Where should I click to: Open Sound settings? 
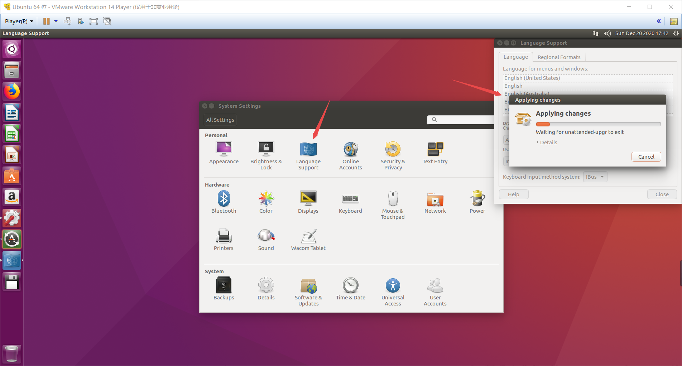[x=266, y=240]
